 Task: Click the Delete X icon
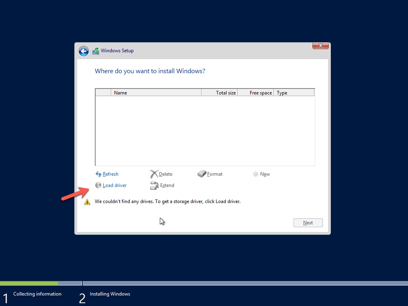point(154,174)
